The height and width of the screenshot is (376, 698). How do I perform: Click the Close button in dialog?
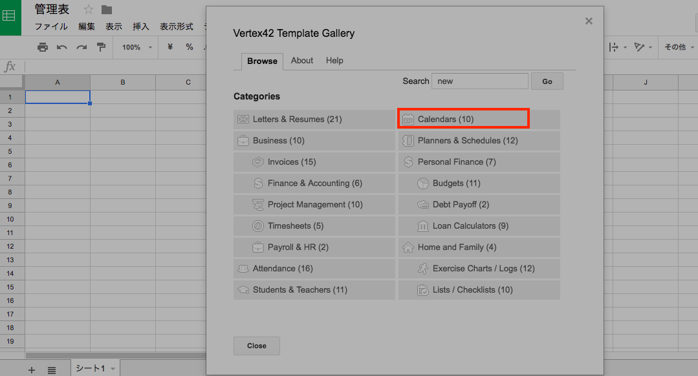(257, 346)
